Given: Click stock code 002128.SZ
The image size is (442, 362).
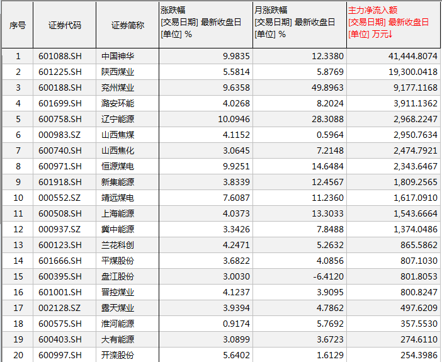Looking at the screenshot, I should (59, 308).
